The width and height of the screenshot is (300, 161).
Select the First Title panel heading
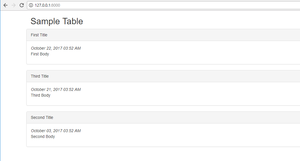coord(39,35)
